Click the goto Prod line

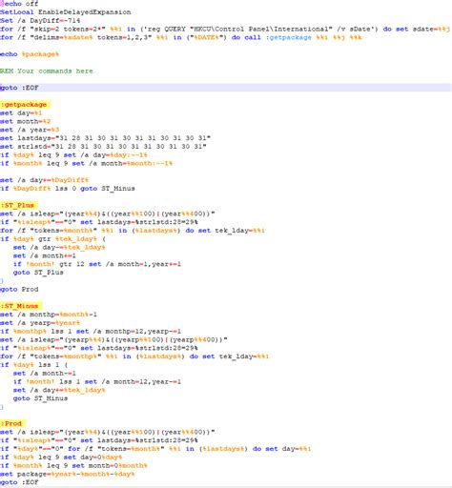19,290
